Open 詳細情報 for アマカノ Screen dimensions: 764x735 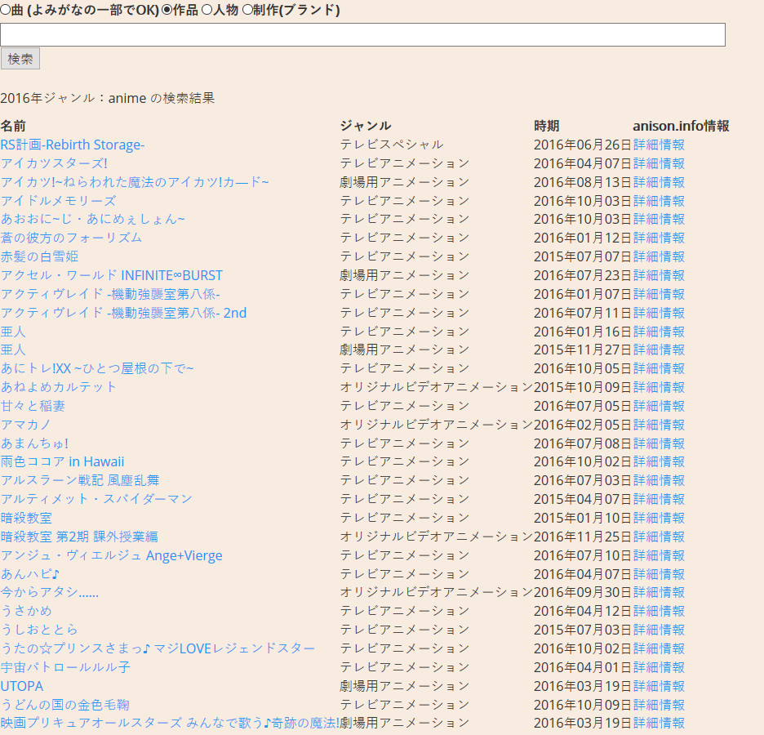659,425
